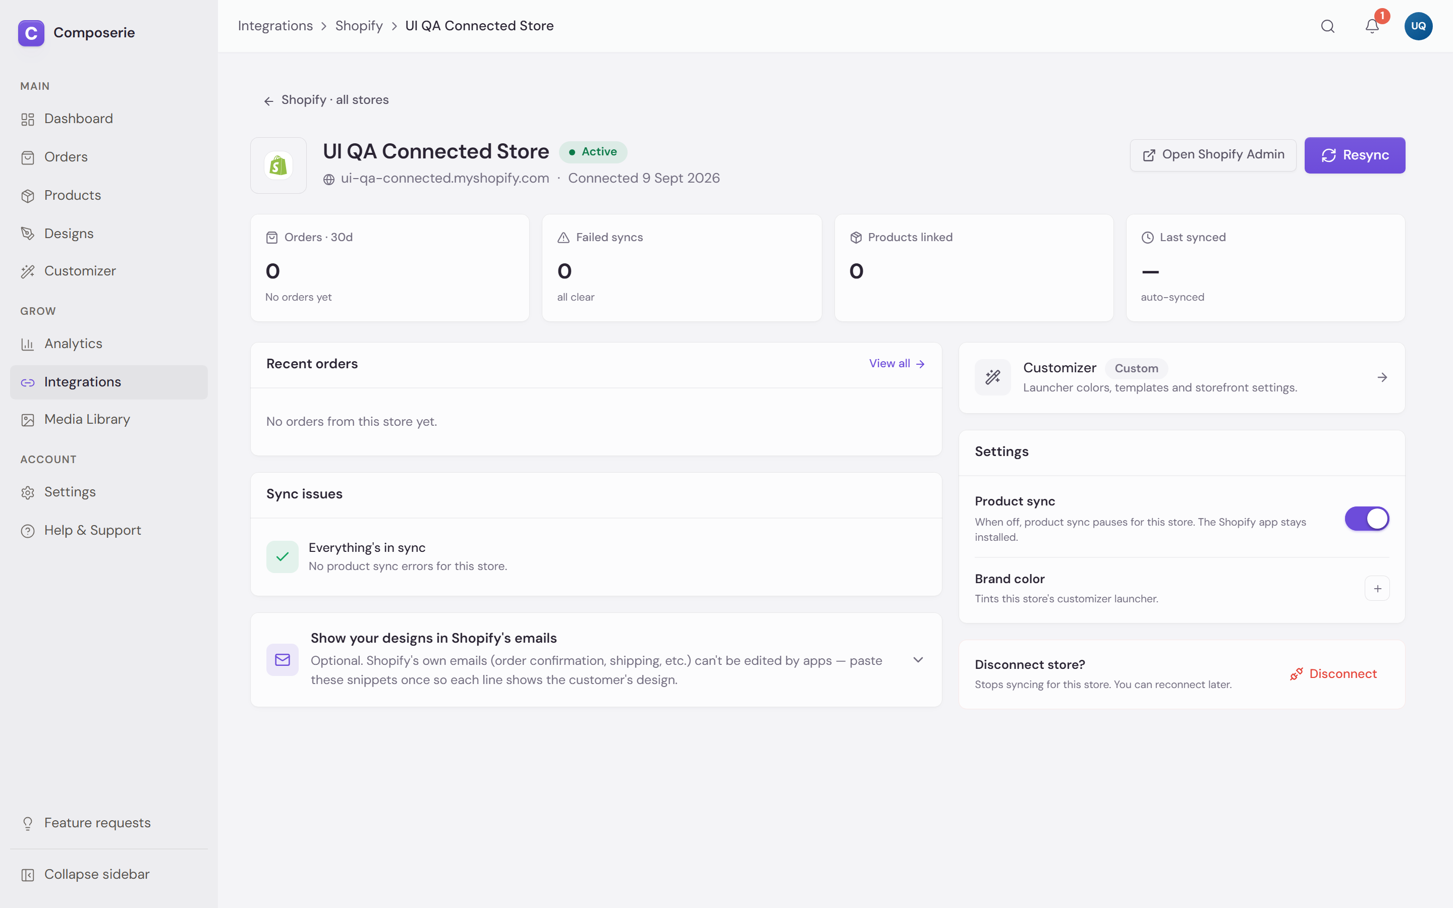Click the Failed syncs warning icon
Image resolution: width=1453 pixels, height=908 pixels.
[x=563, y=238]
